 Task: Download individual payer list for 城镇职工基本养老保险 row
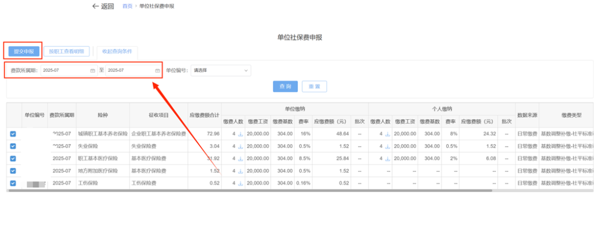tap(388, 134)
